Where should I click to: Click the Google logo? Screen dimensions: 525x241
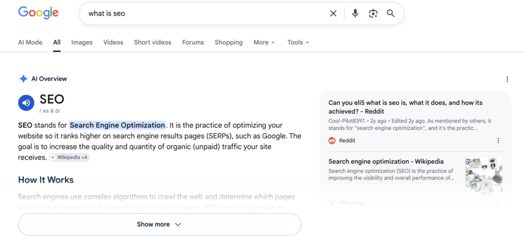(38, 13)
